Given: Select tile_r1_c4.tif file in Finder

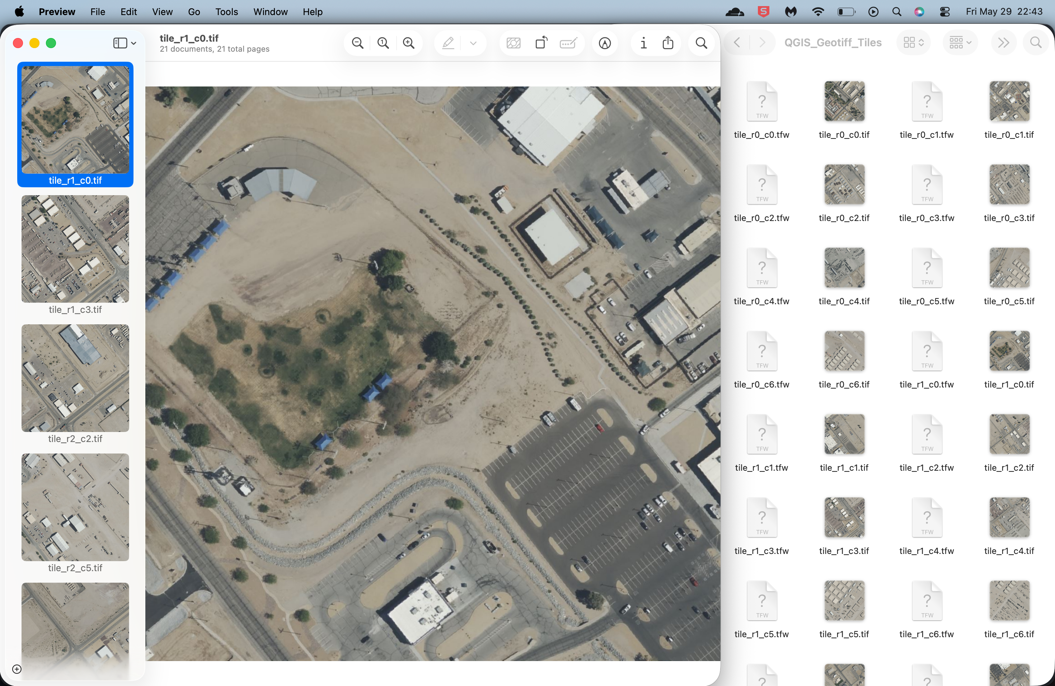Looking at the screenshot, I should 1009,526.
